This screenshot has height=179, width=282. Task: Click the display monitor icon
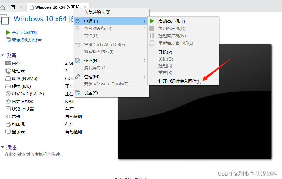[8, 132]
